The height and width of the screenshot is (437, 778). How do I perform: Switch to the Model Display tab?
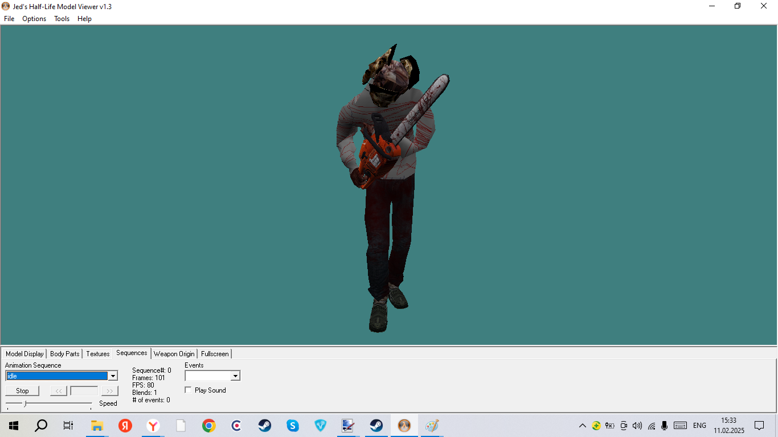coord(24,354)
